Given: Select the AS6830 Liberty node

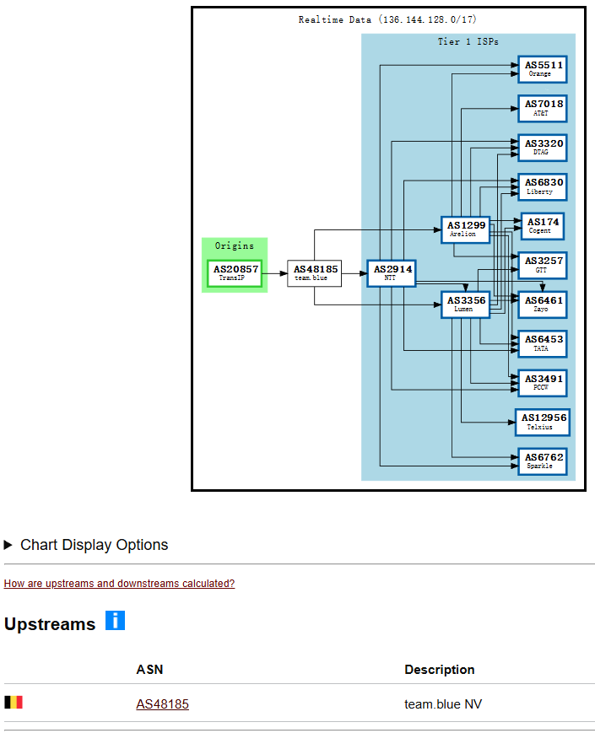Looking at the screenshot, I should 542,186.
